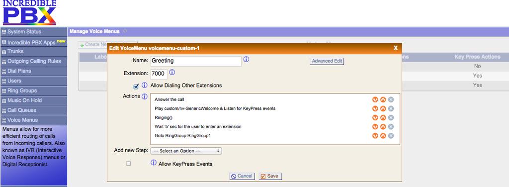Open System Status in sidebar

[34, 32]
